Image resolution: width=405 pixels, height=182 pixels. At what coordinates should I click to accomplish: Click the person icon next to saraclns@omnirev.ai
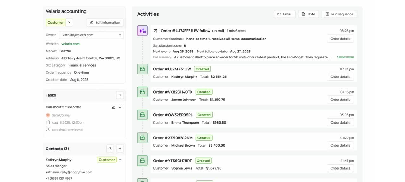click(x=48, y=130)
